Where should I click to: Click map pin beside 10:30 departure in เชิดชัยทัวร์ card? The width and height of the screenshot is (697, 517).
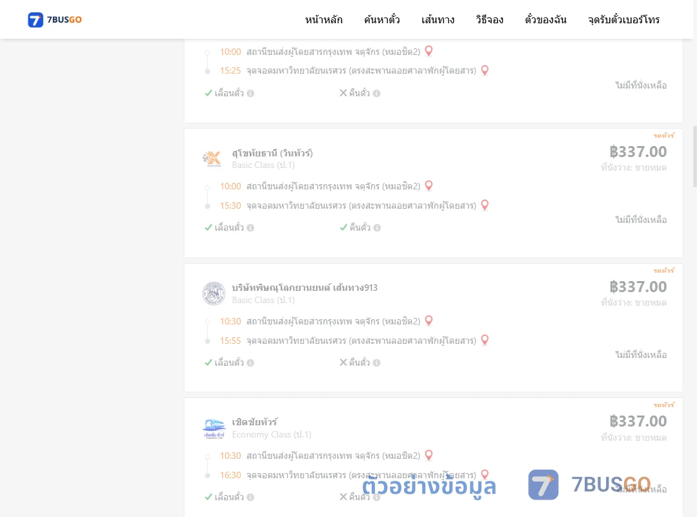(429, 455)
